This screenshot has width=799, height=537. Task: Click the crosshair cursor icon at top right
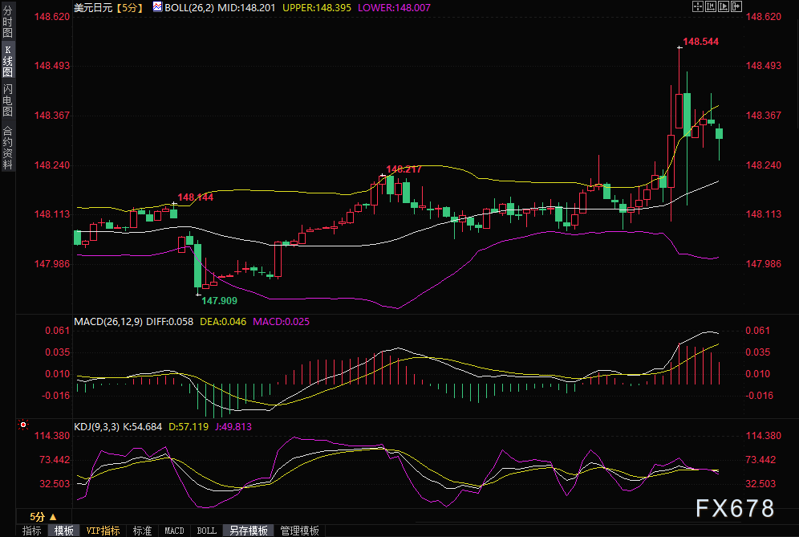point(698,6)
